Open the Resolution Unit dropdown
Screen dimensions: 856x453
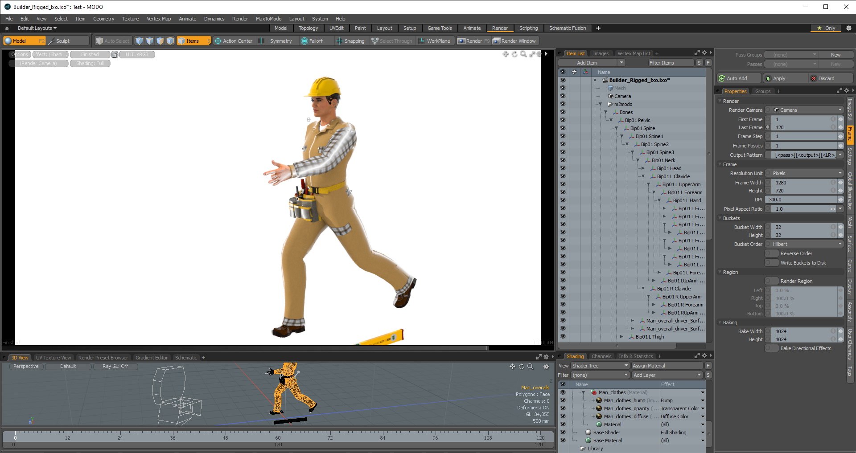click(x=807, y=173)
